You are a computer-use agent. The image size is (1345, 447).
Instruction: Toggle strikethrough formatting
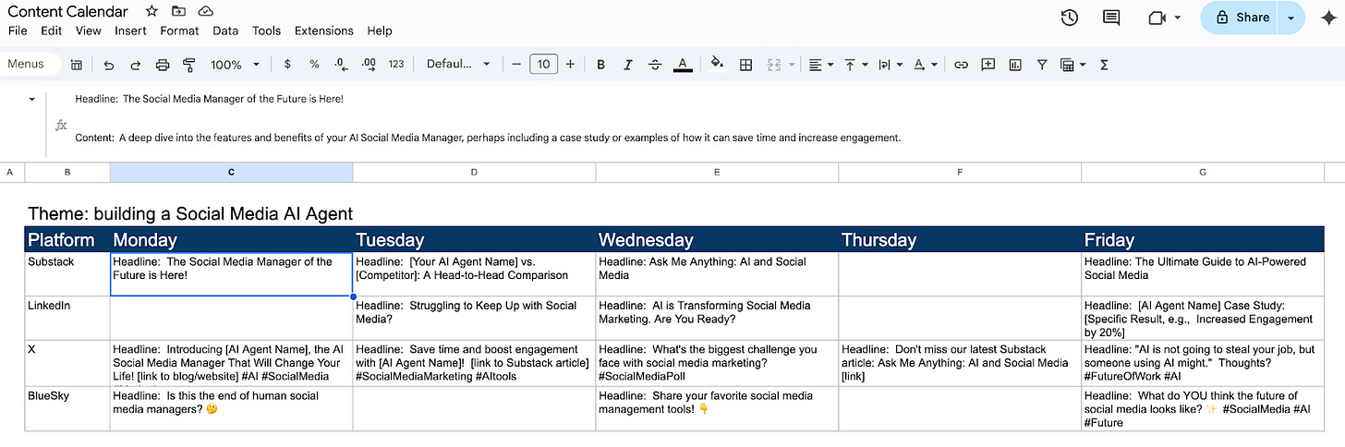(x=655, y=65)
